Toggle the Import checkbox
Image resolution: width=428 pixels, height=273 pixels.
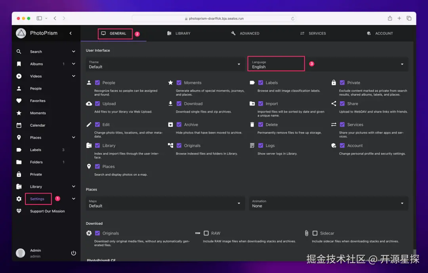point(261,104)
